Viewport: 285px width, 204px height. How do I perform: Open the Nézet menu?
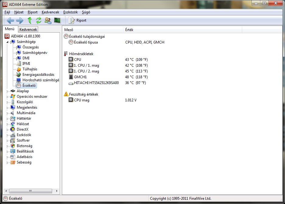pyautogui.click(x=19, y=12)
